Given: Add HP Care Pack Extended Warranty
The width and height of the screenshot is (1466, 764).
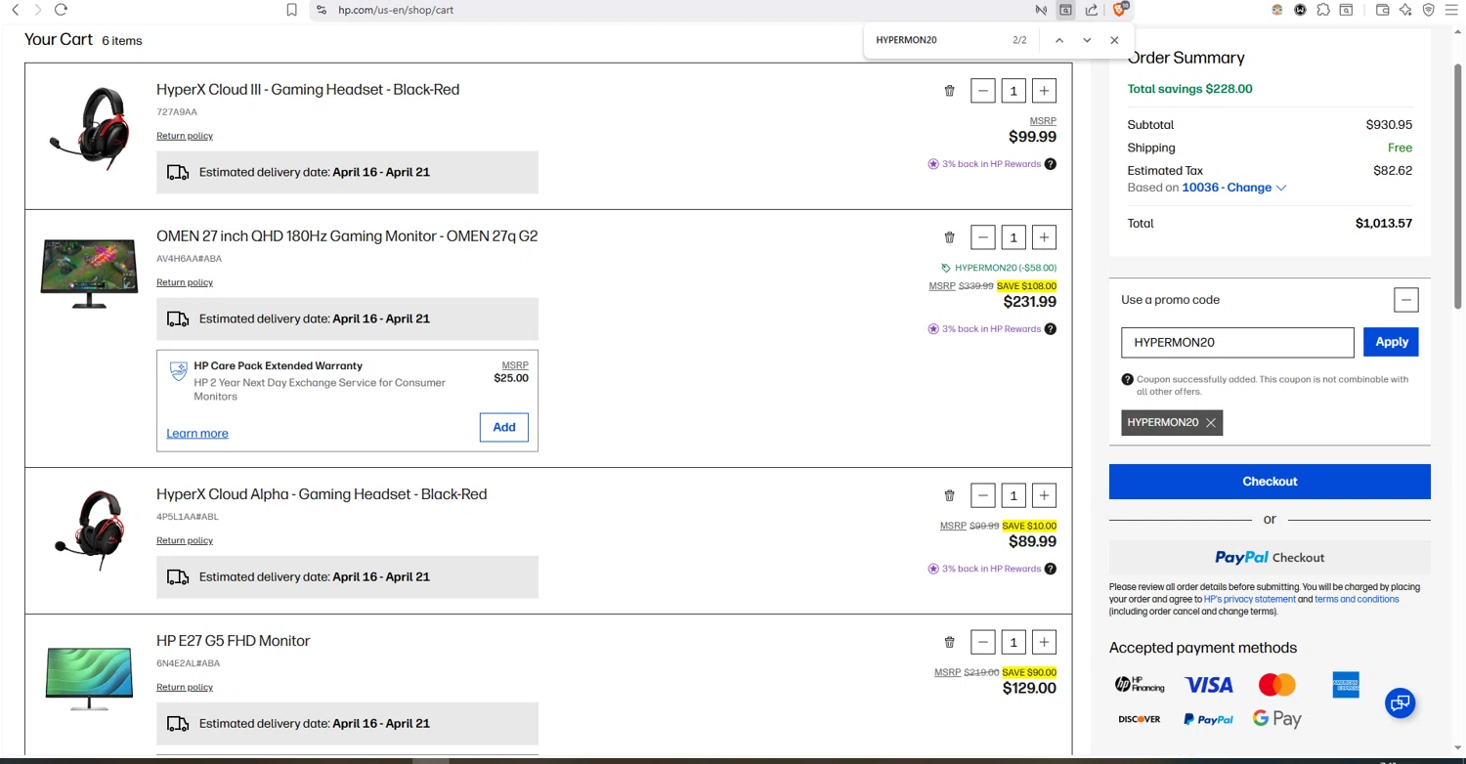Looking at the screenshot, I should pyautogui.click(x=504, y=427).
